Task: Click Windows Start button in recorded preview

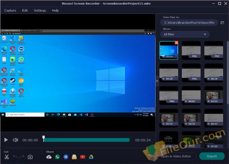Action: [3, 115]
